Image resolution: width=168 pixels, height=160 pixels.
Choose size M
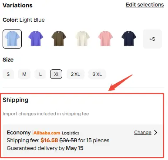click(x=24, y=74)
